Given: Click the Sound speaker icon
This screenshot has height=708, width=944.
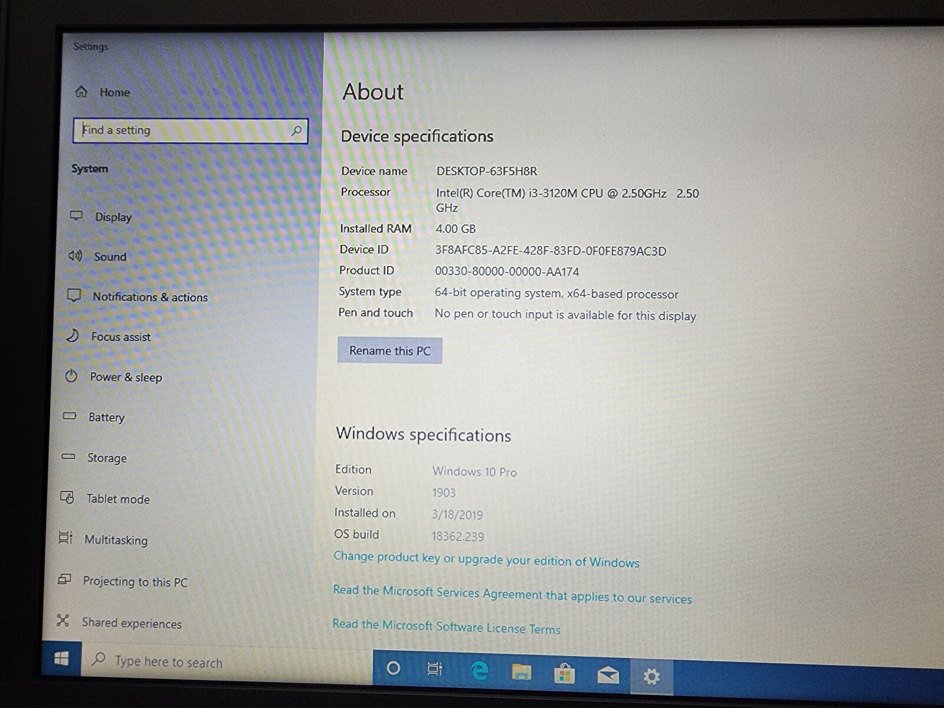Looking at the screenshot, I should click(x=75, y=255).
